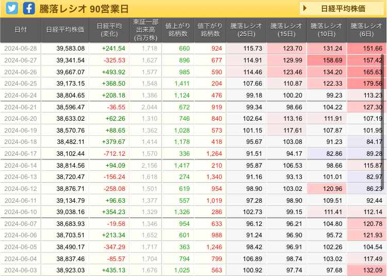Click the 15-day ratio 129.99

[293, 60]
